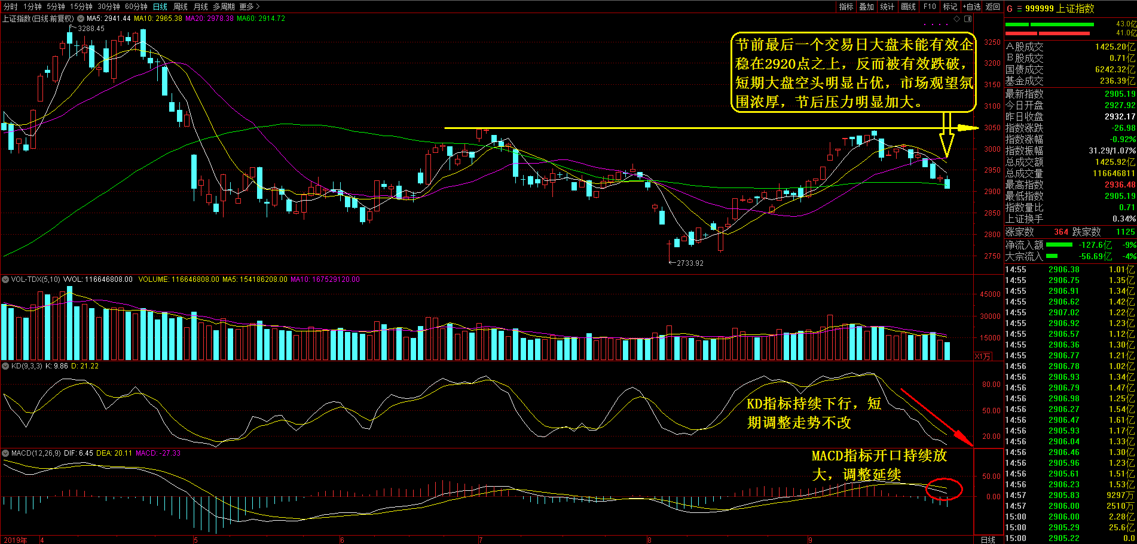Click the MACD: -27.33 value label
The width and height of the screenshot is (1137, 544).
click(x=158, y=453)
